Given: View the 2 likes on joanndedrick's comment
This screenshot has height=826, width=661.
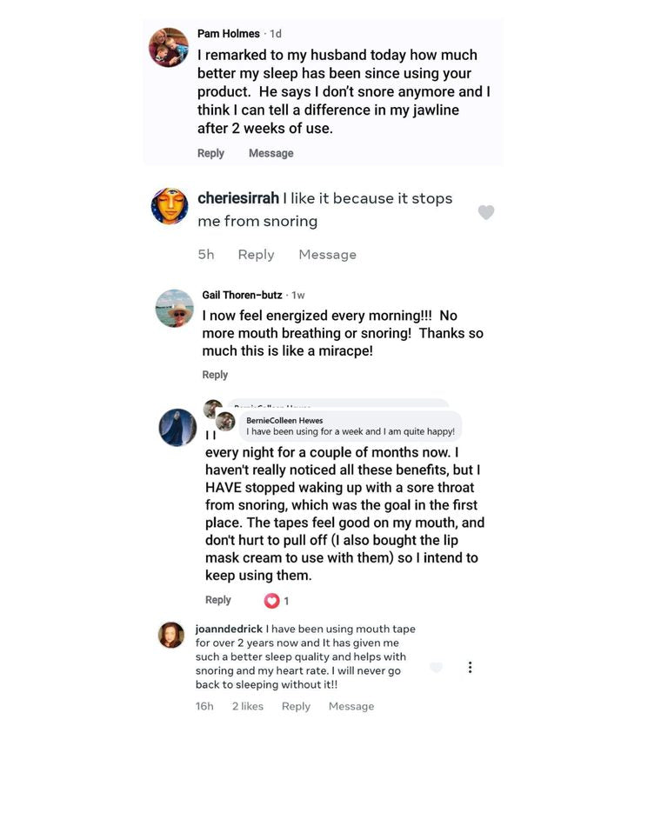Looking at the screenshot, I should [248, 706].
